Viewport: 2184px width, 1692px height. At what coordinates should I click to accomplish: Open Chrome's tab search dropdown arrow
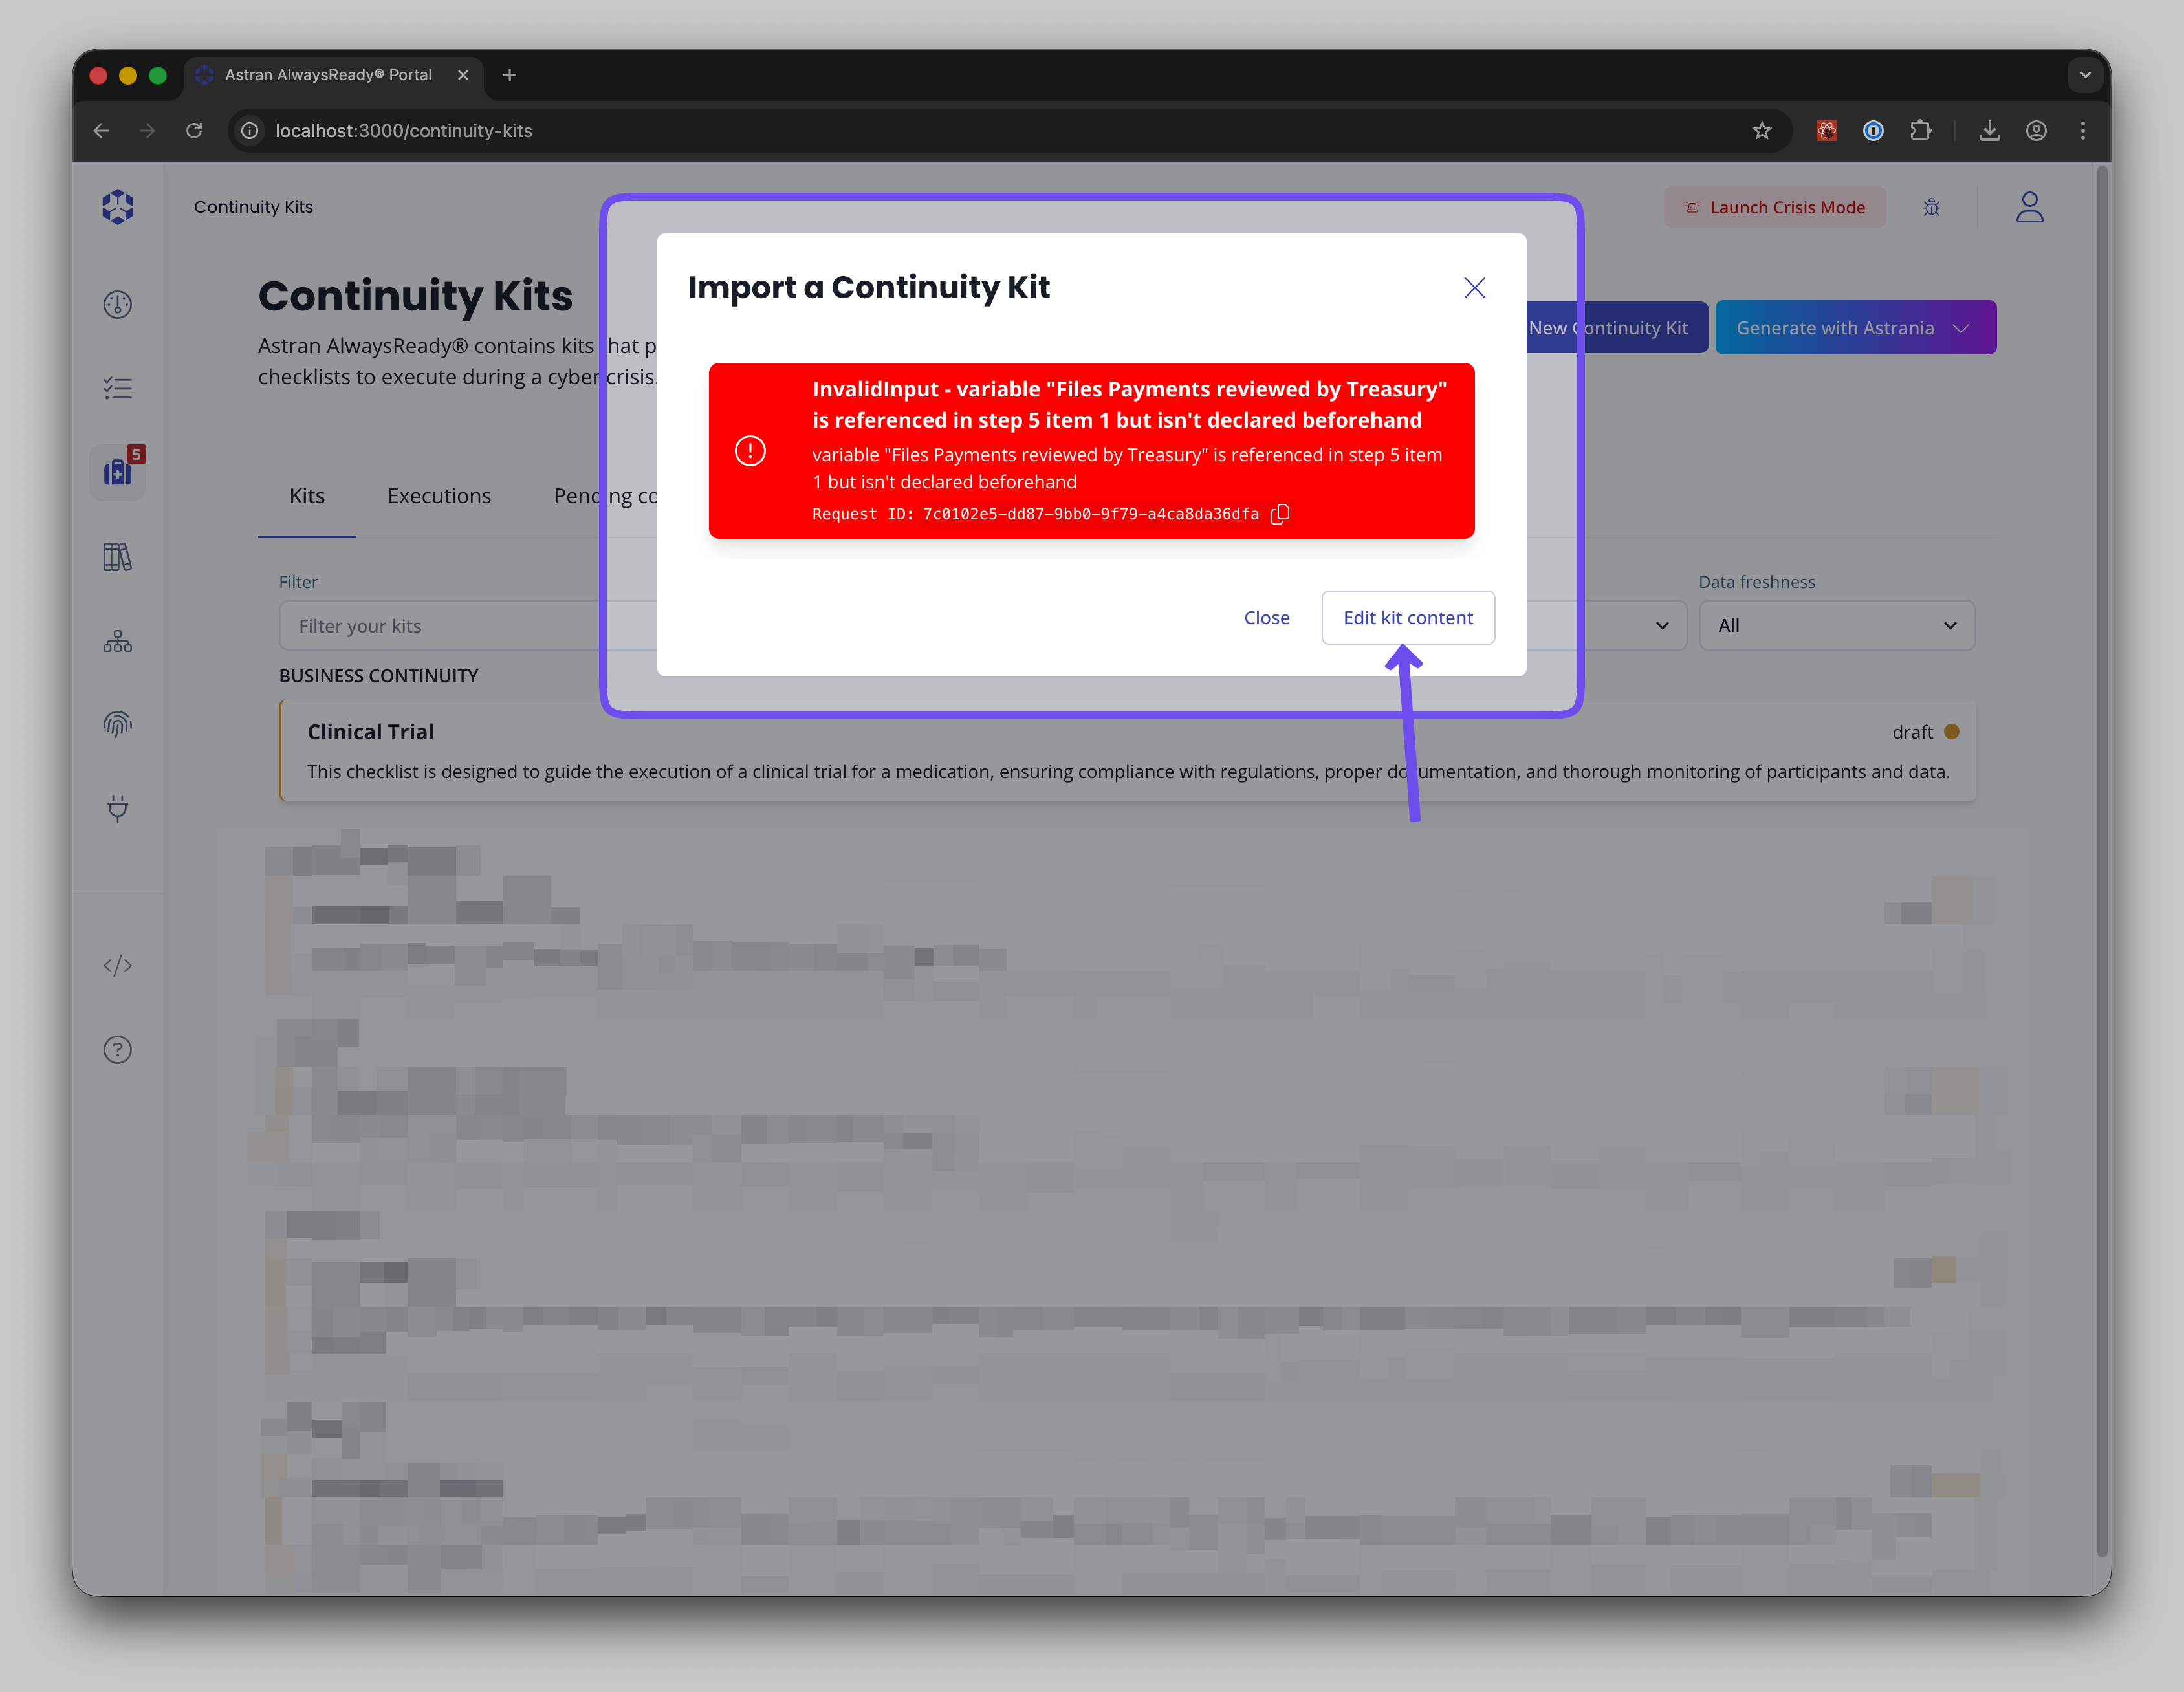[2085, 75]
